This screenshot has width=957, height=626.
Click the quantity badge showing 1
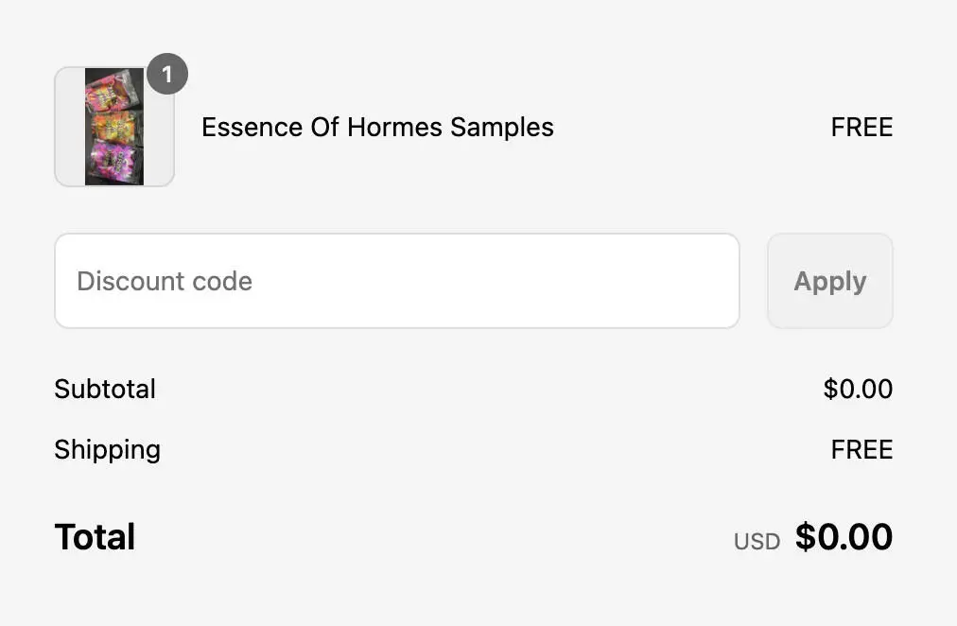coord(167,75)
